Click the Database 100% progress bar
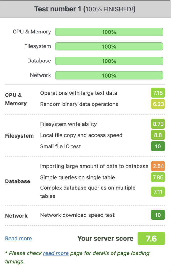This screenshot has height=272, width=171. [x=109, y=61]
